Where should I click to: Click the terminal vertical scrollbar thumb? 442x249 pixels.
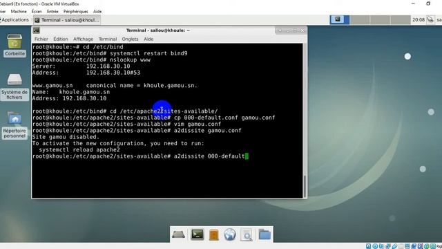[305, 186]
